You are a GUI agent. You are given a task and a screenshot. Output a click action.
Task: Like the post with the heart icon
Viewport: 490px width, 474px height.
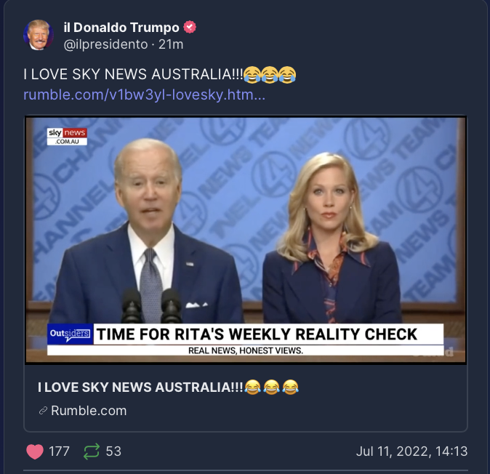[35, 451]
